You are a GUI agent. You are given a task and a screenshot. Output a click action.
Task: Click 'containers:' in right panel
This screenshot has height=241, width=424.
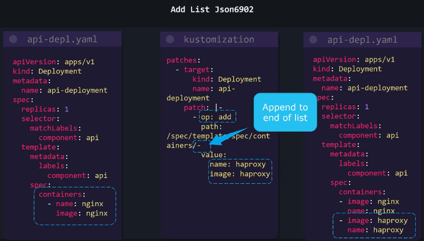pyautogui.click(x=362, y=192)
